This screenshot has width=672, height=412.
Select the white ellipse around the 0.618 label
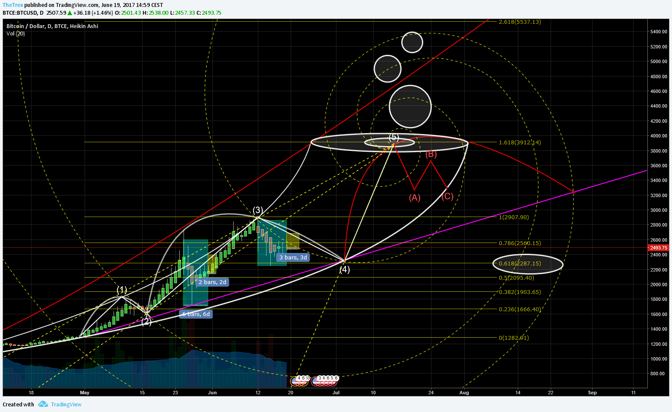pos(528,264)
